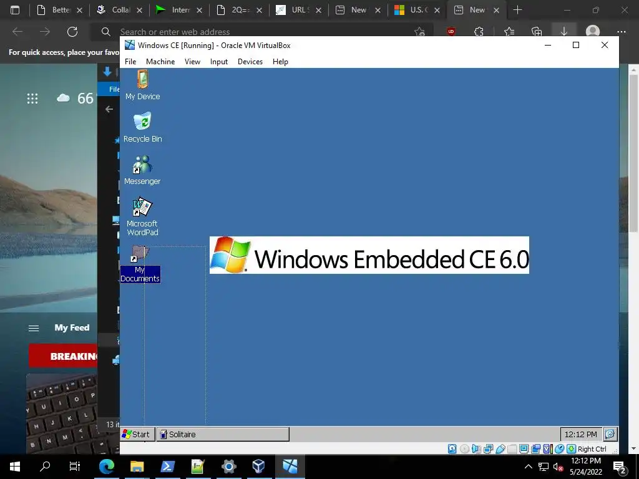Screen dimensions: 639x479
Task: Open Edge settings and more menu
Action: coord(621,31)
